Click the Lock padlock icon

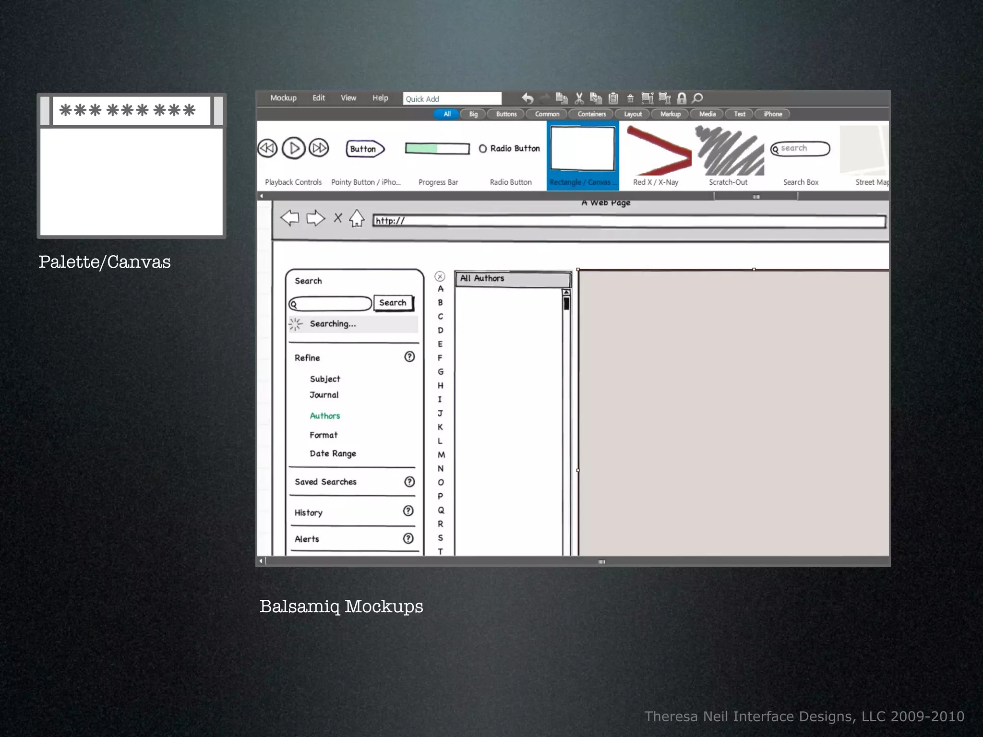click(x=682, y=98)
